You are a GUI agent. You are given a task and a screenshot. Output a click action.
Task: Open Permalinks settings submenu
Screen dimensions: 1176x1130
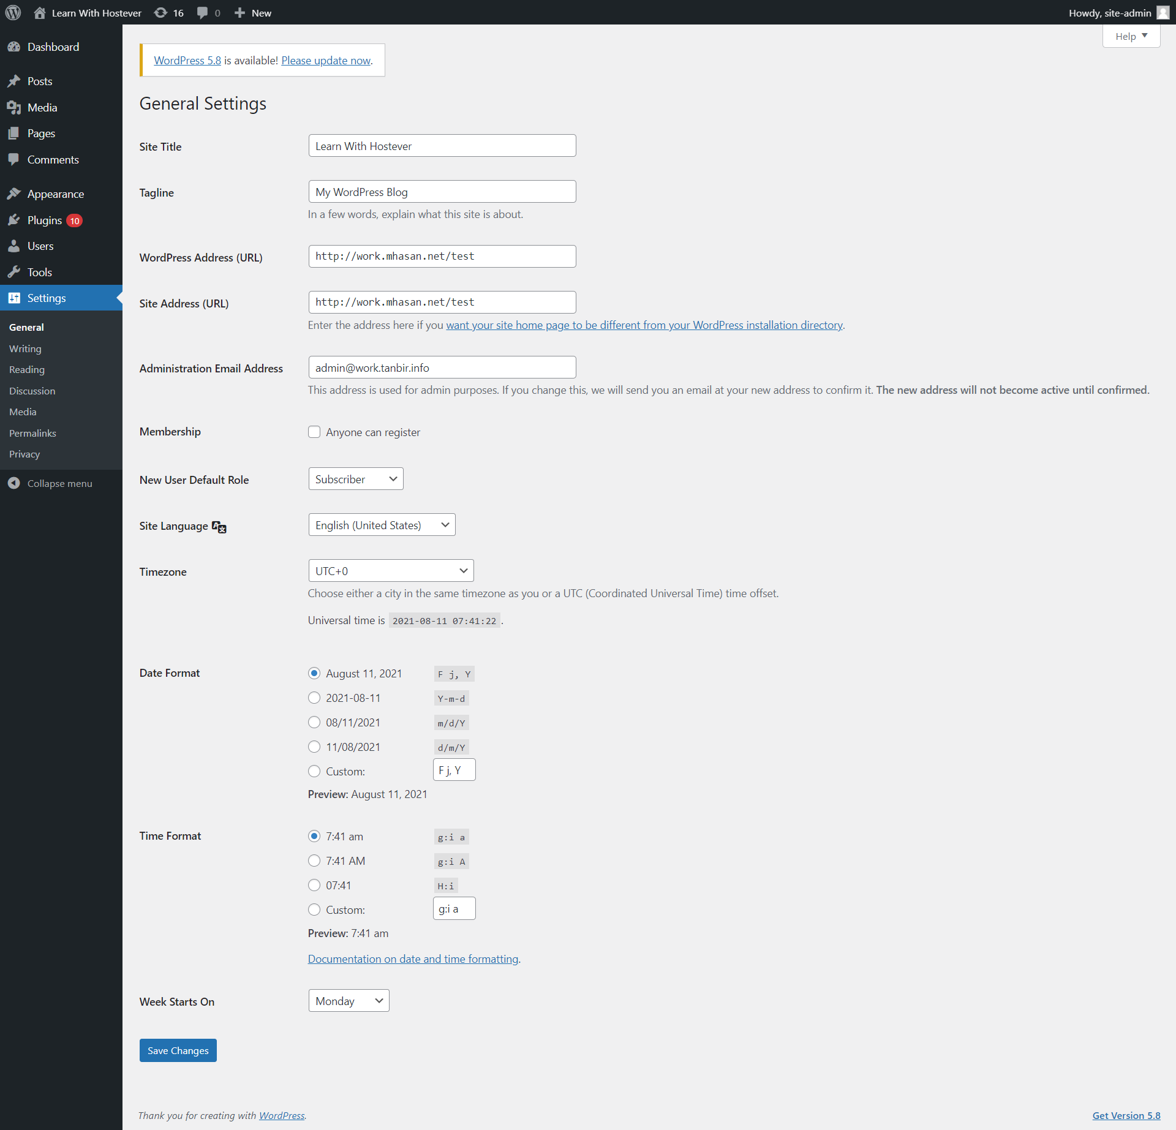pyautogui.click(x=32, y=433)
